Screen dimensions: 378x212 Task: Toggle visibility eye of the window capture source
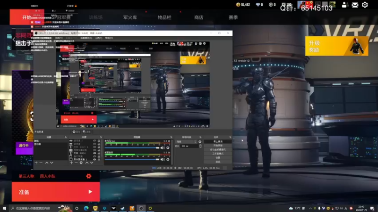tap(94, 156)
